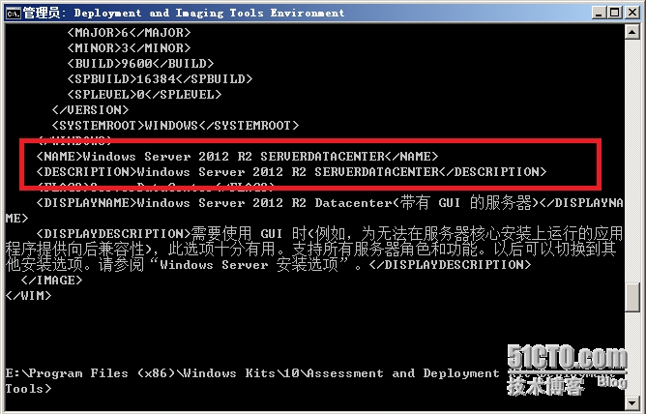Screen dimensions: 646x414
Task: Click the <SYSTEMROOT>WINDOWS</SYSTEMROOT> line
Action: (175, 125)
